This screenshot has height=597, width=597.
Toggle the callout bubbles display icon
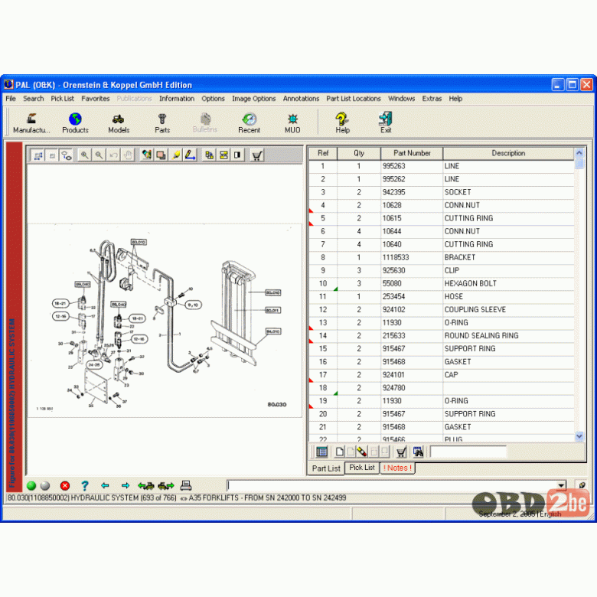(67, 155)
